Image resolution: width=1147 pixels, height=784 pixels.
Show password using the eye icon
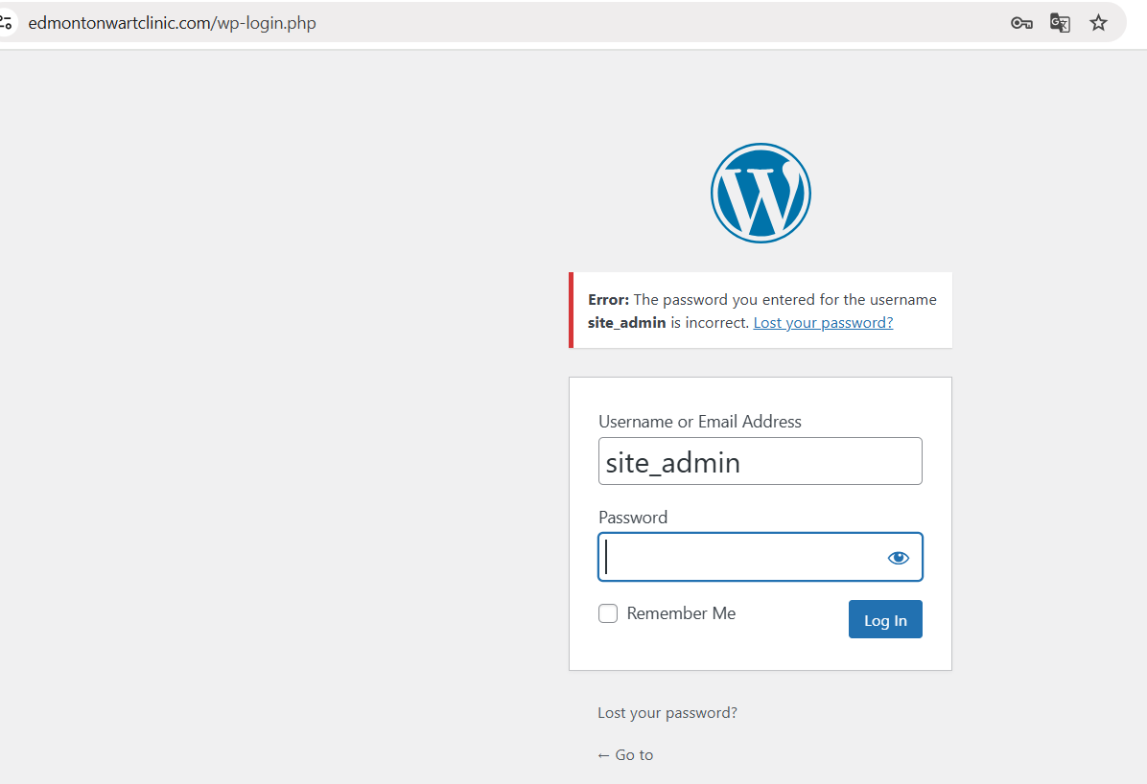click(899, 558)
